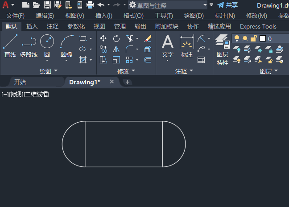Click the white layer color swatch

[263, 39]
